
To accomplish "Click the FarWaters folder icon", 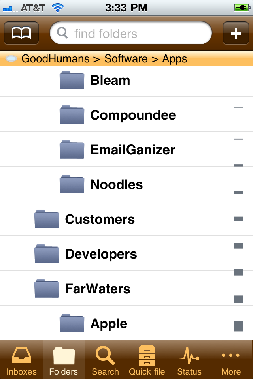I will coord(47,289).
